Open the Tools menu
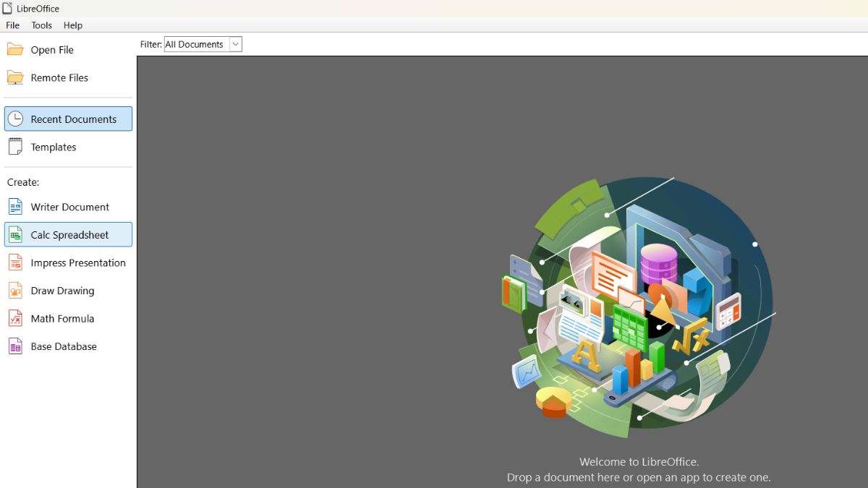 pos(42,25)
